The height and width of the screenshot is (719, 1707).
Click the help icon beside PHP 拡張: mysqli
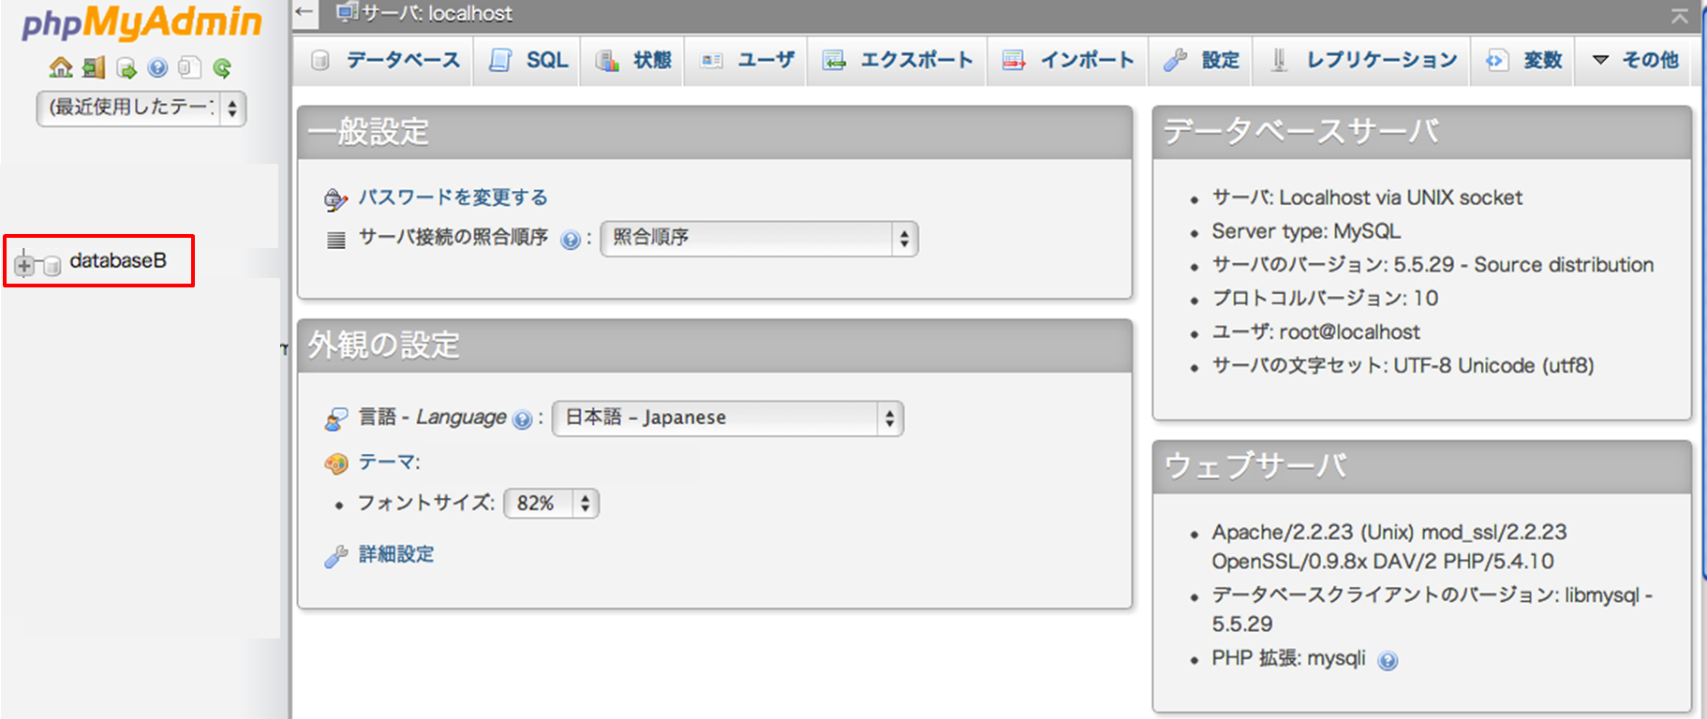pyautogui.click(x=1388, y=661)
